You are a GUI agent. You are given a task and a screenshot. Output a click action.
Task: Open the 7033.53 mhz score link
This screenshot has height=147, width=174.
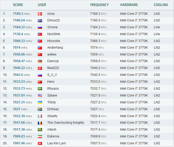(x=22, y=82)
